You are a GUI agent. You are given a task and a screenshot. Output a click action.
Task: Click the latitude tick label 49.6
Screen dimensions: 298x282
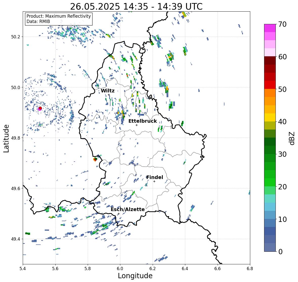[16, 188]
